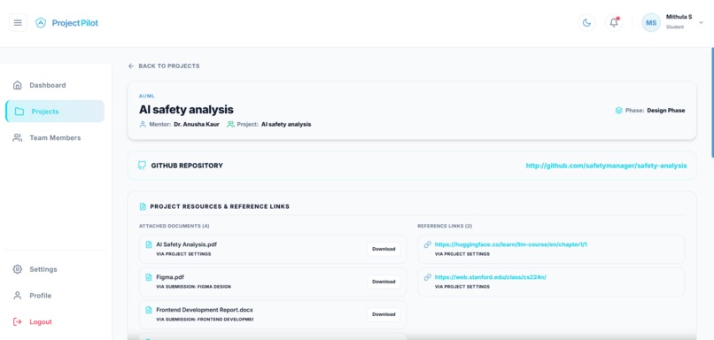This screenshot has width=714, height=340.
Task: Click the Settings gear icon
Action: 18,269
